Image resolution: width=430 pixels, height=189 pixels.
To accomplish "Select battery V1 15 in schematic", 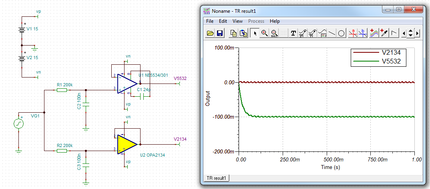I will click(x=22, y=29).
